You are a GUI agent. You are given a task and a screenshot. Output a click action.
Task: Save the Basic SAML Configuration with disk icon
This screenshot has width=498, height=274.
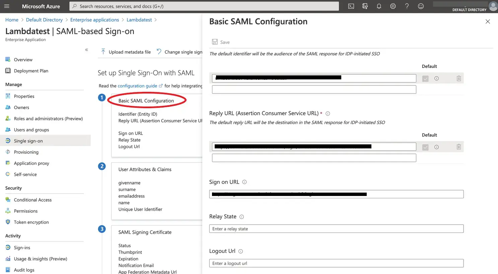pos(220,42)
